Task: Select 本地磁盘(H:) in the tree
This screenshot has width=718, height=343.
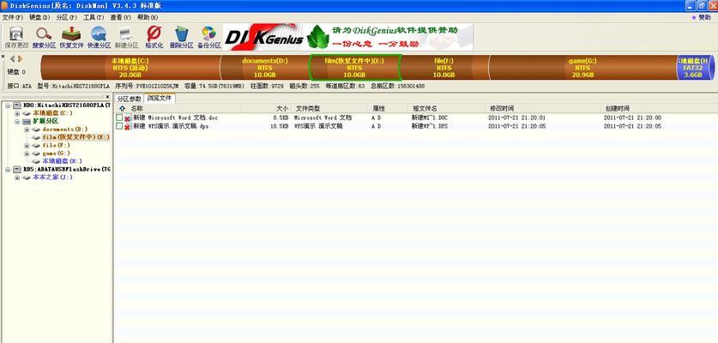Action: pyautogui.click(x=63, y=162)
